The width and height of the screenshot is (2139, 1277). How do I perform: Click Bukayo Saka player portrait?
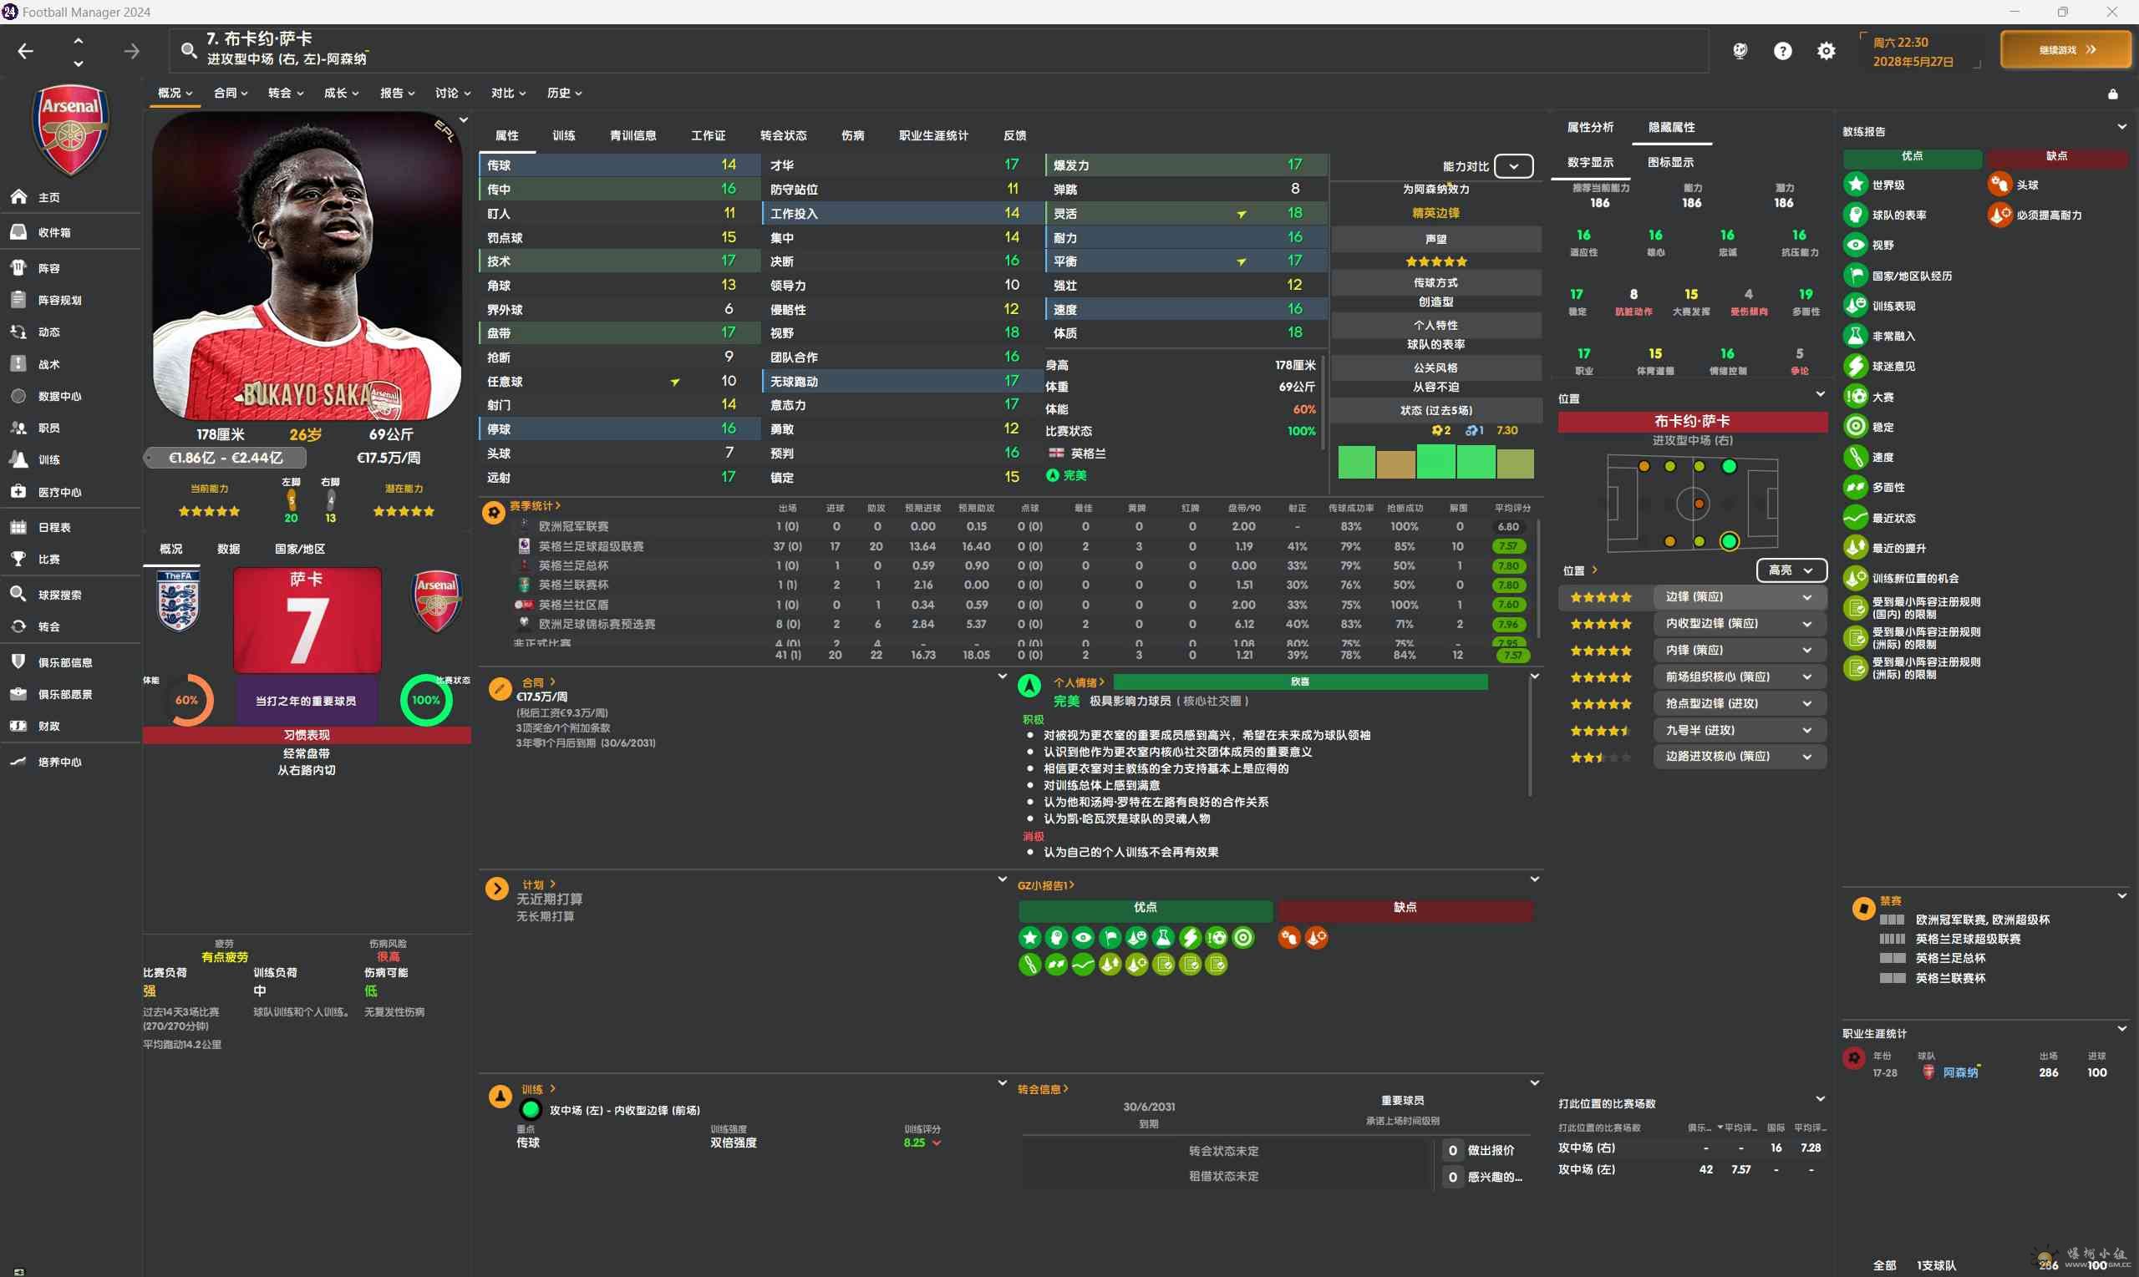pos(307,266)
